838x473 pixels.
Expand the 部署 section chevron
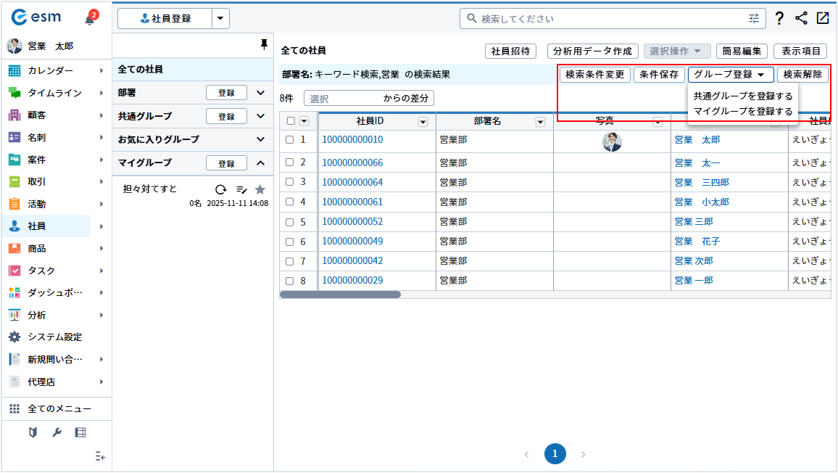pyautogui.click(x=261, y=93)
